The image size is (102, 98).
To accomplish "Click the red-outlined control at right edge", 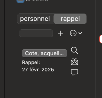I will click(101, 39).
